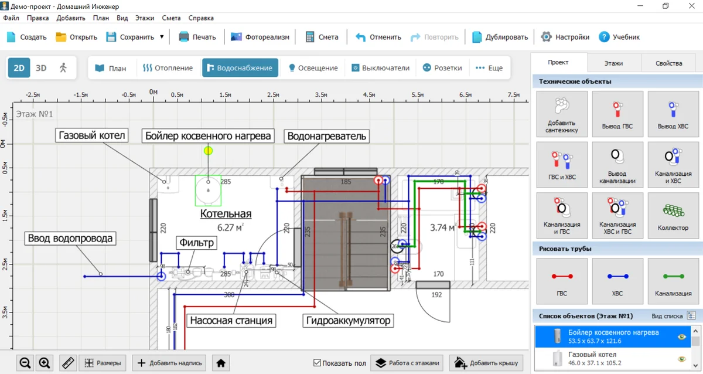
Task: Open the Смета menu
Action: coord(171,18)
